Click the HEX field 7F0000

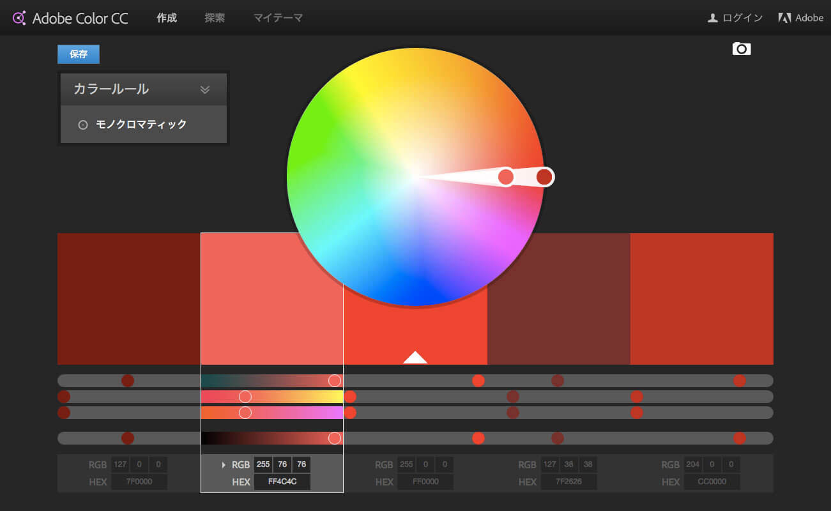[x=139, y=482]
